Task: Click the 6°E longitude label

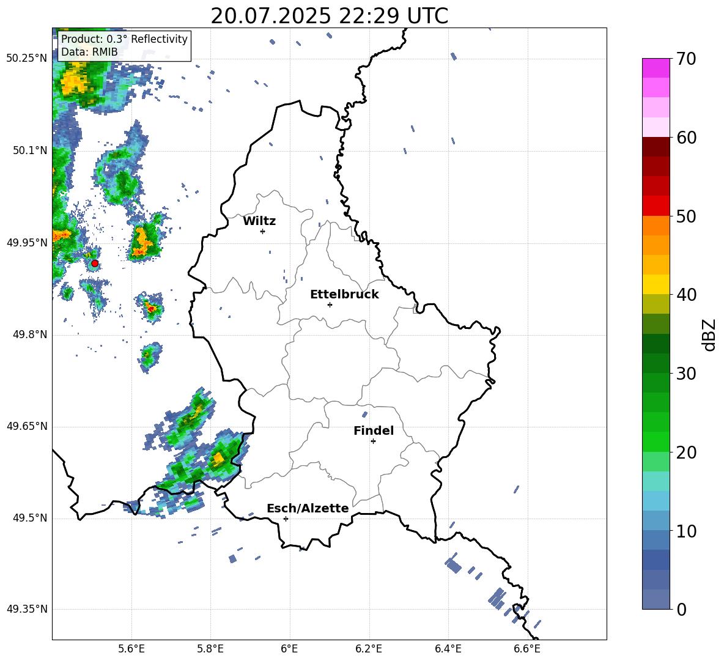Action: coord(289,649)
